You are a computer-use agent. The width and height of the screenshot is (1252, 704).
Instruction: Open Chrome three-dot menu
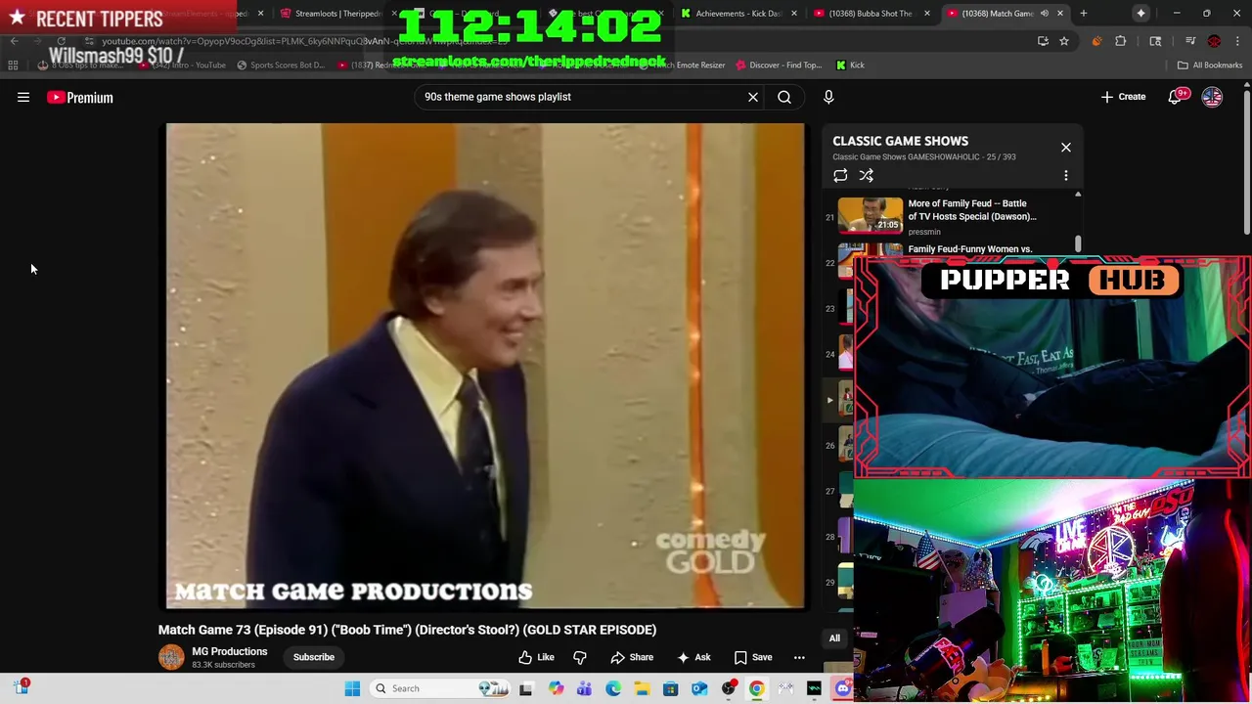click(1238, 41)
